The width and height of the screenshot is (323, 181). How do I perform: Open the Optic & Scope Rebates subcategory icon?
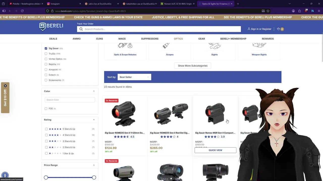[x=125, y=46]
